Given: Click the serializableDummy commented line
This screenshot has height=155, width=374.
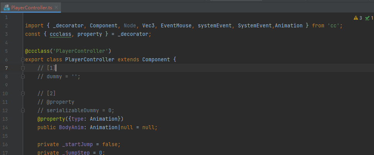Looking at the screenshot, I should tap(76, 110).
